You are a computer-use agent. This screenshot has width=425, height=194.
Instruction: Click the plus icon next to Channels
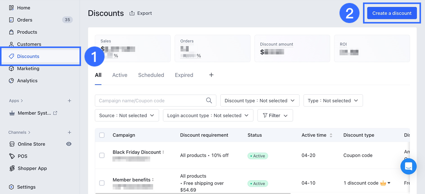coord(69,132)
